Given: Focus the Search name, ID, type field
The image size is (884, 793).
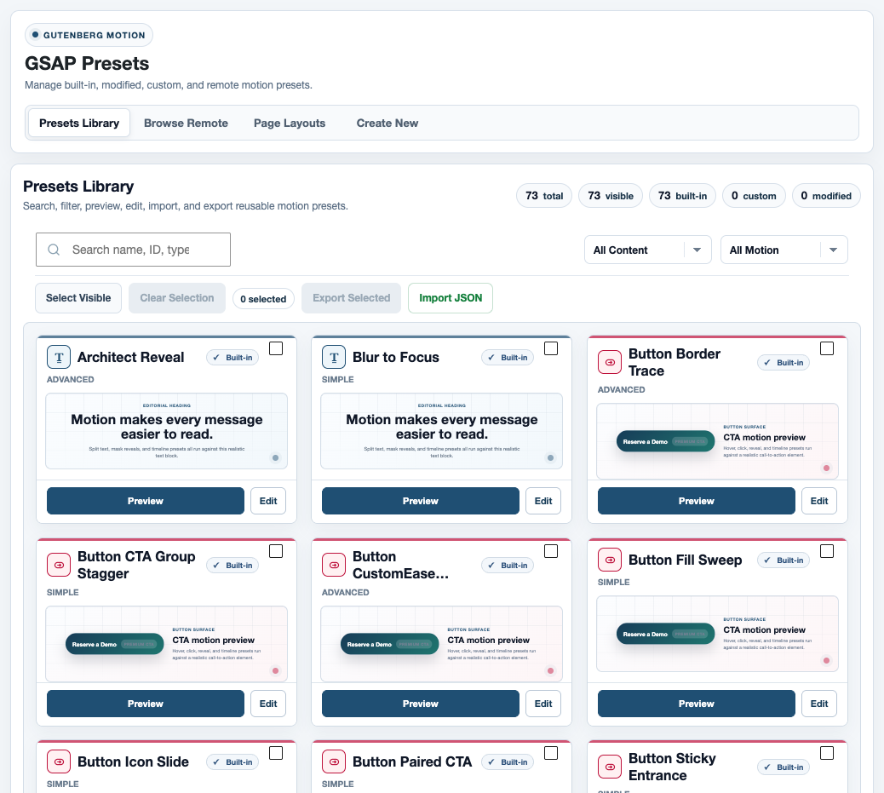Looking at the screenshot, I should click(133, 250).
